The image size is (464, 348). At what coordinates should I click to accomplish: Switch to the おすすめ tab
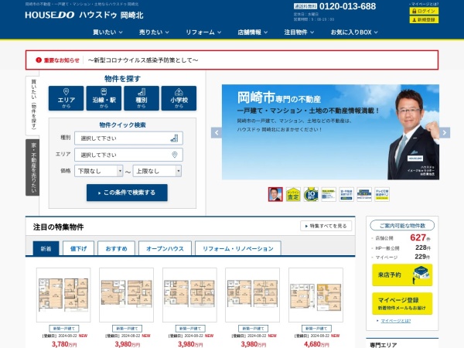(x=116, y=248)
